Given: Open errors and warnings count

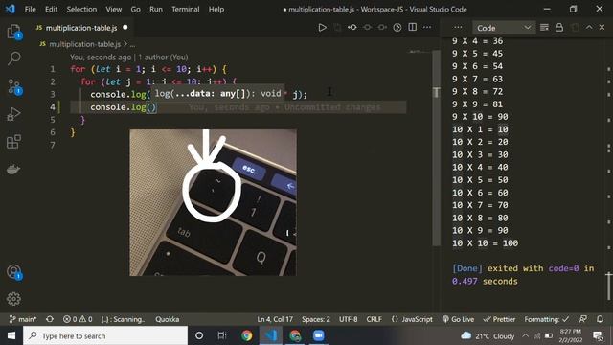Looking at the screenshot, I should tap(78, 319).
